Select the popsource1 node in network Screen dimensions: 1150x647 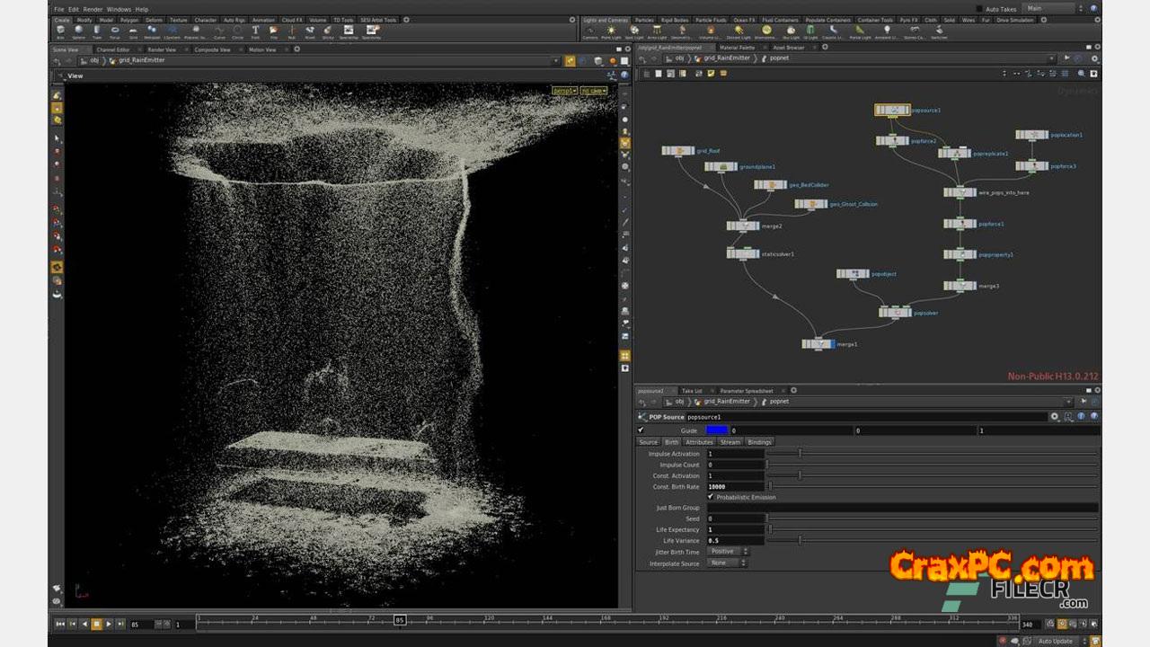(892, 110)
